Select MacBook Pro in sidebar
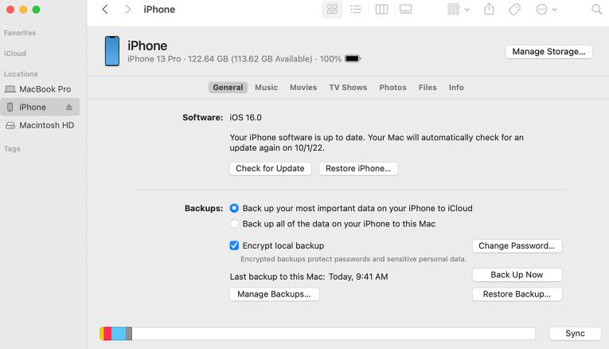This screenshot has height=349, width=609. tap(40, 89)
